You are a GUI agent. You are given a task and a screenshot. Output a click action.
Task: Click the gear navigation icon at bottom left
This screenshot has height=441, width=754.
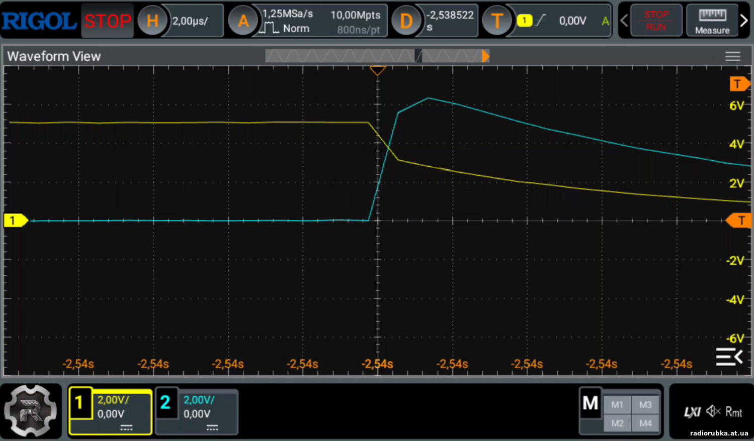tap(30, 410)
